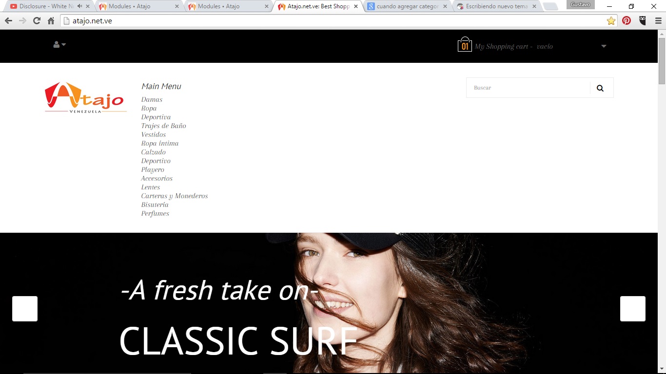
Task: Open the Deportivo category link
Action: coord(156,161)
